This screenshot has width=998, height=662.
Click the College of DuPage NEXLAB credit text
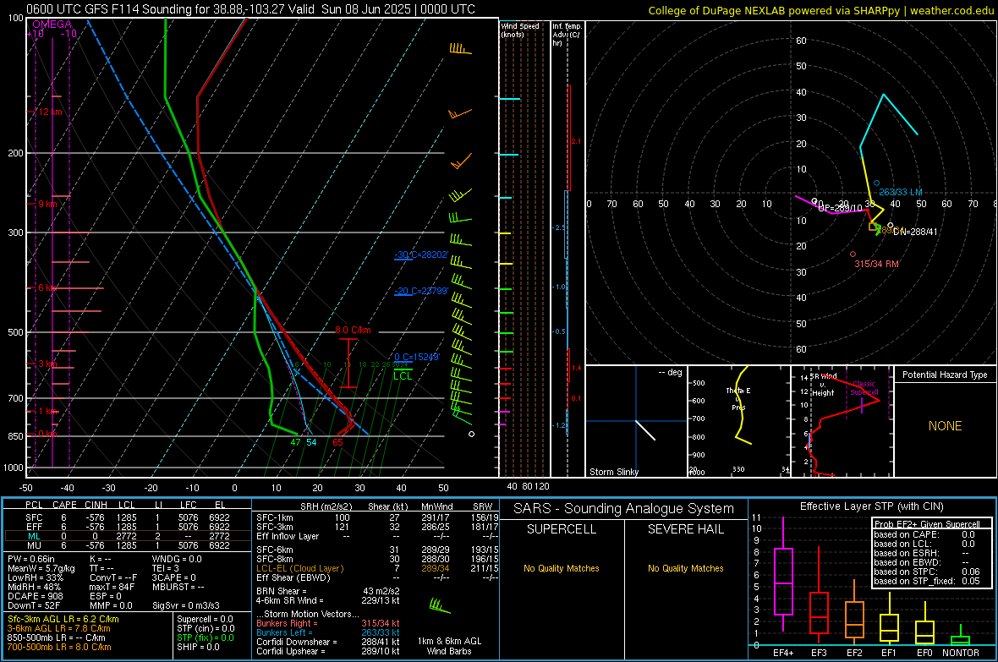(820, 10)
